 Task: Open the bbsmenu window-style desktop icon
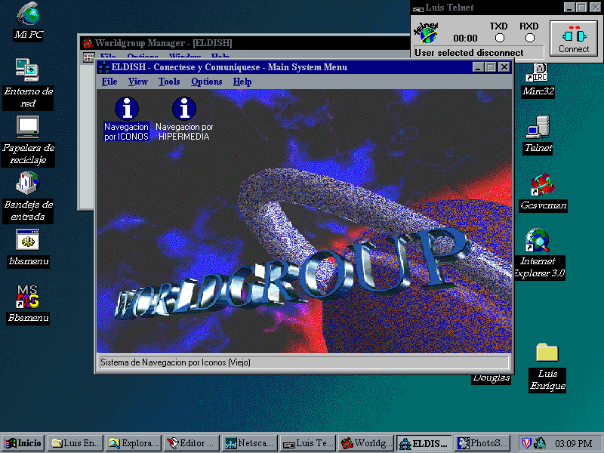28,248
